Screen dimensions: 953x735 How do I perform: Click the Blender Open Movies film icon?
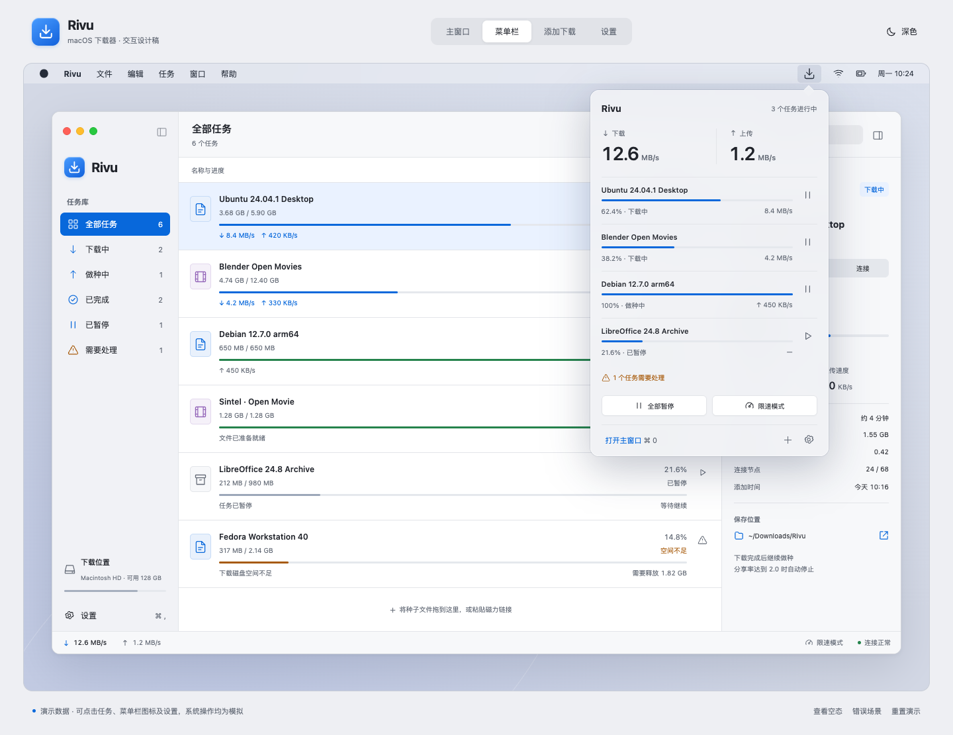tap(201, 277)
